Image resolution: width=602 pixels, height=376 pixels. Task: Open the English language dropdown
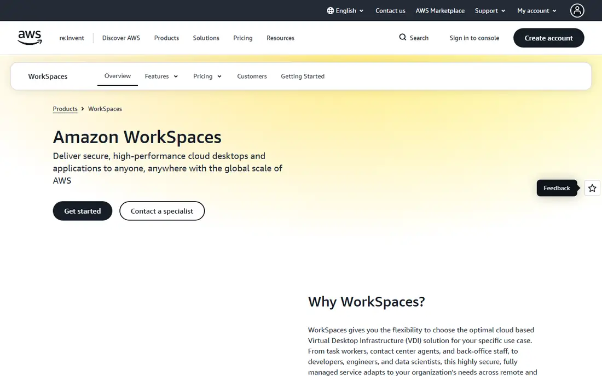tap(345, 11)
